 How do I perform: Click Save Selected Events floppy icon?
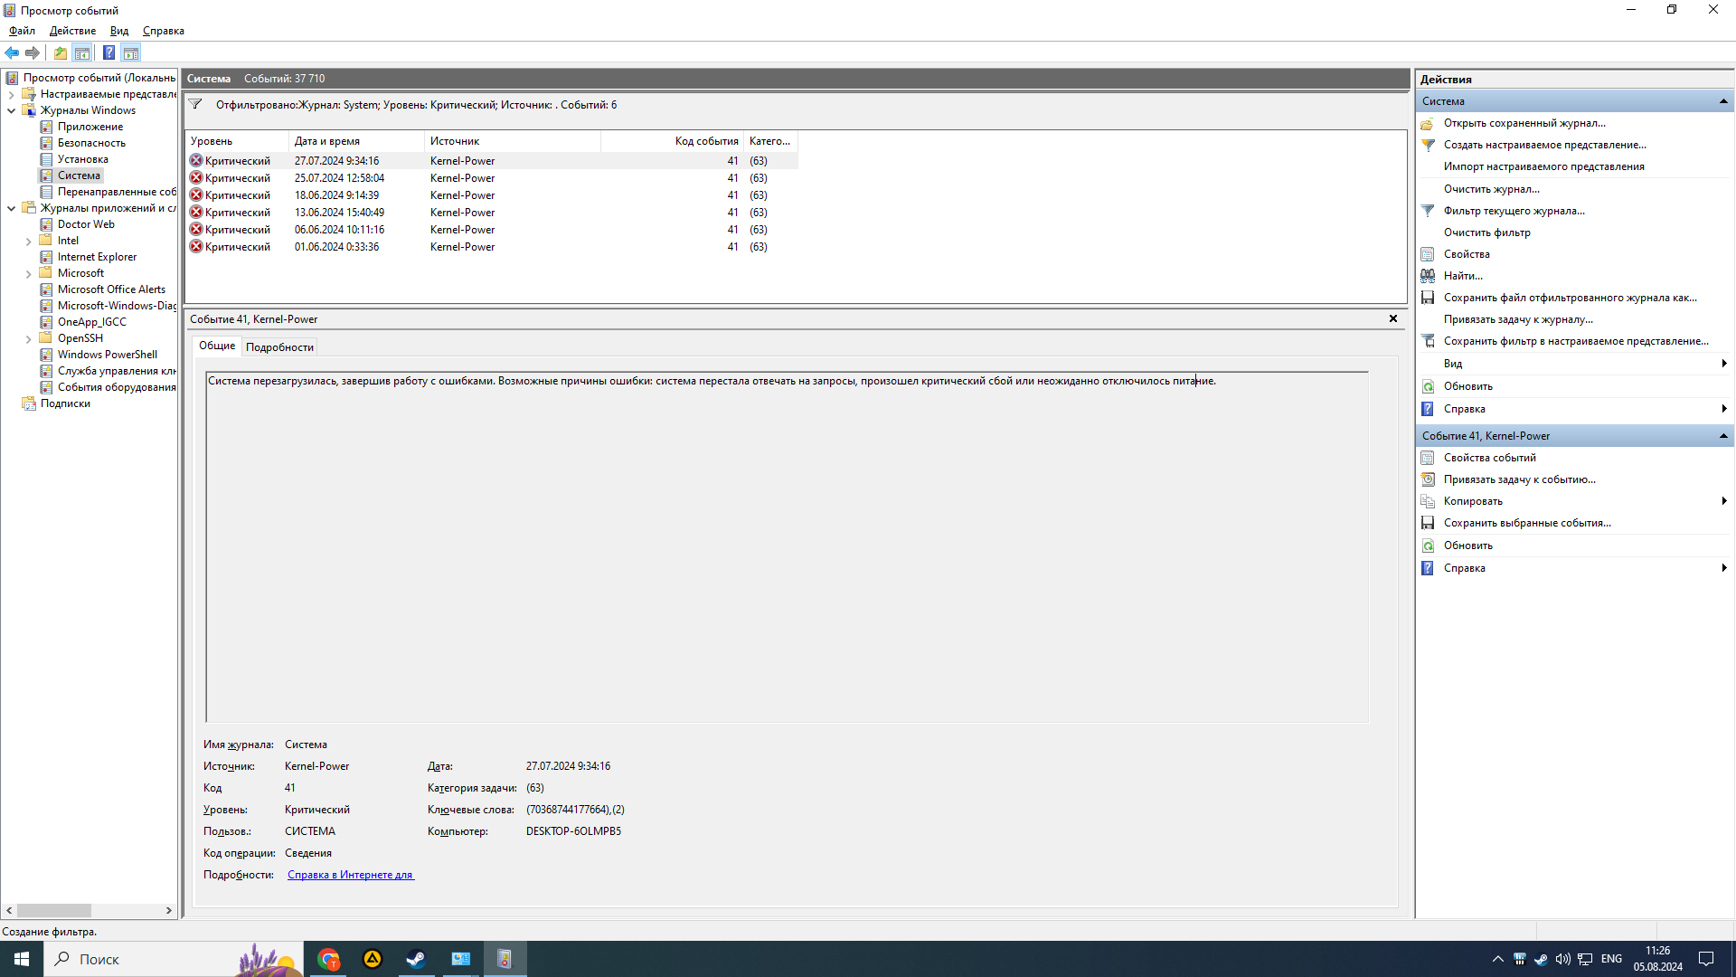[1428, 523]
